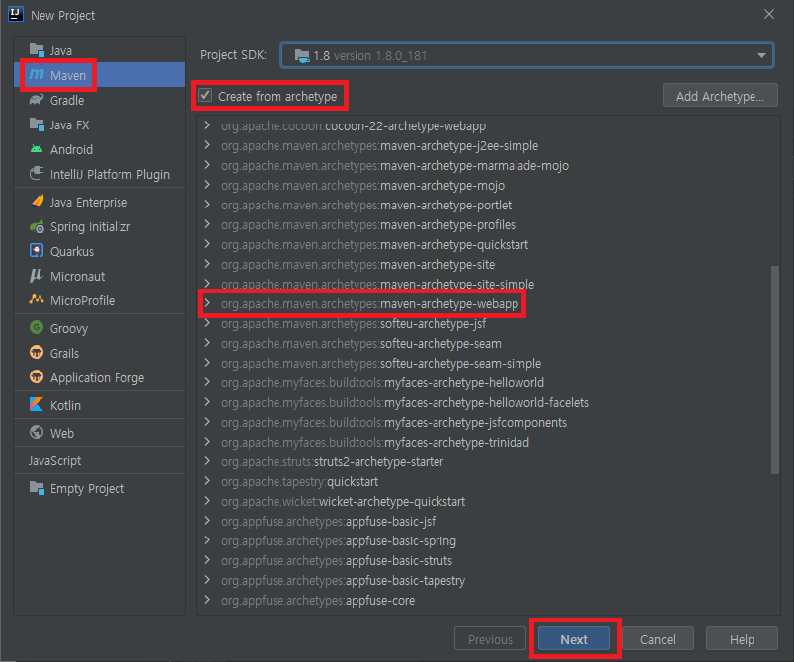Expand the myfaces-archetype-helloworld node

207,382
